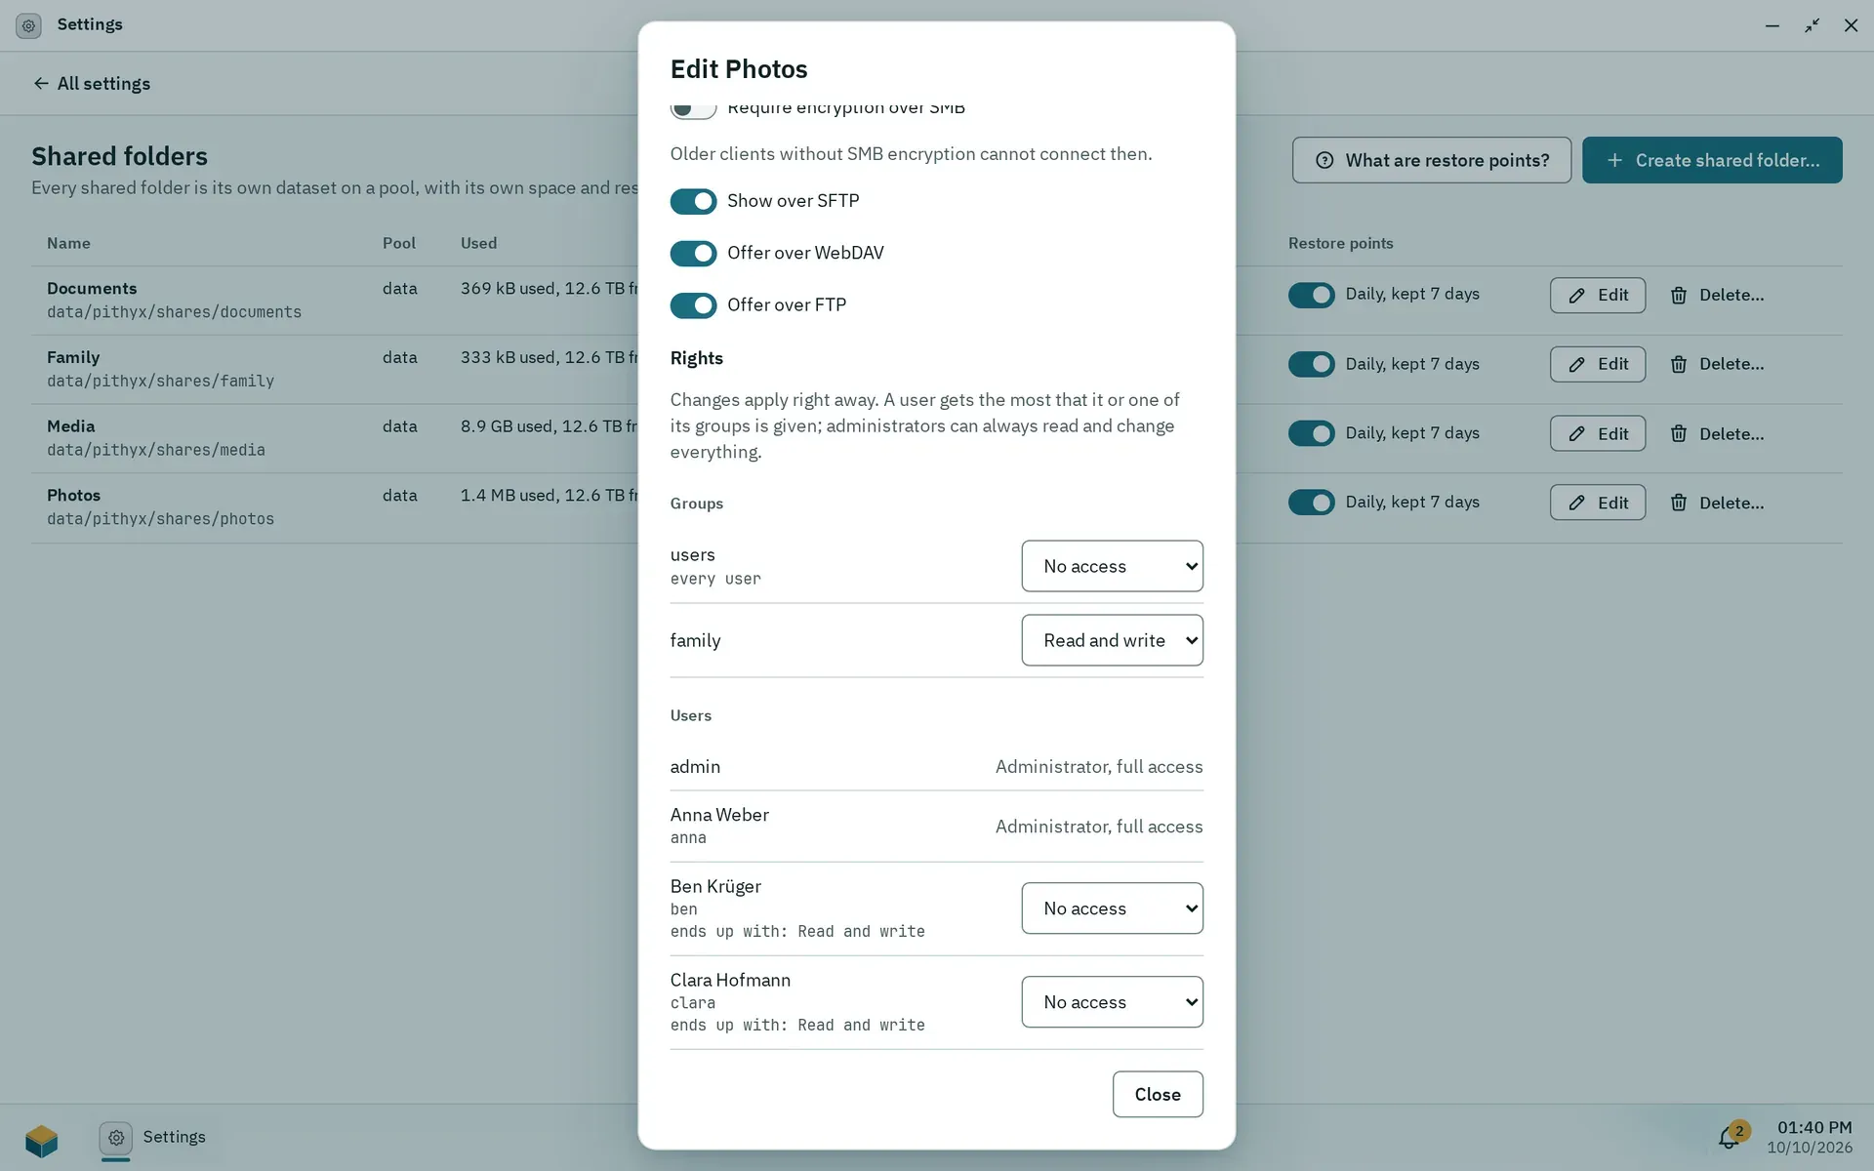Switch off Offer over FTP toggle
Image resolution: width=1874 pixels, height=1171 pixels.
pyautogui.click(x=693, y=305)
